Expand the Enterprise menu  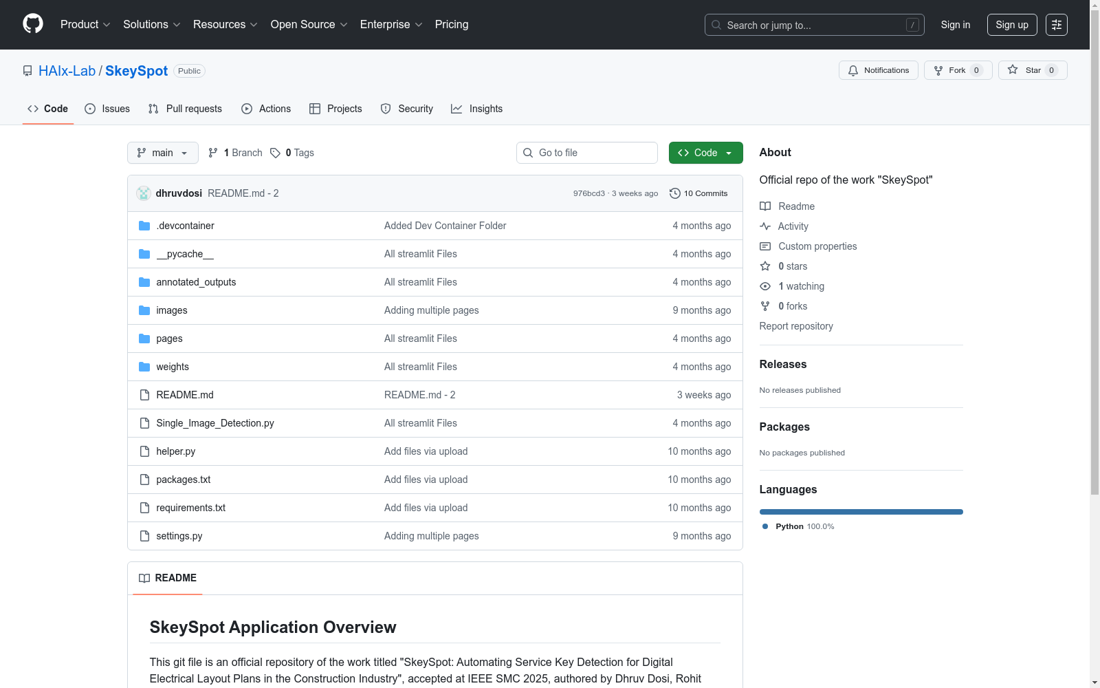391,25
